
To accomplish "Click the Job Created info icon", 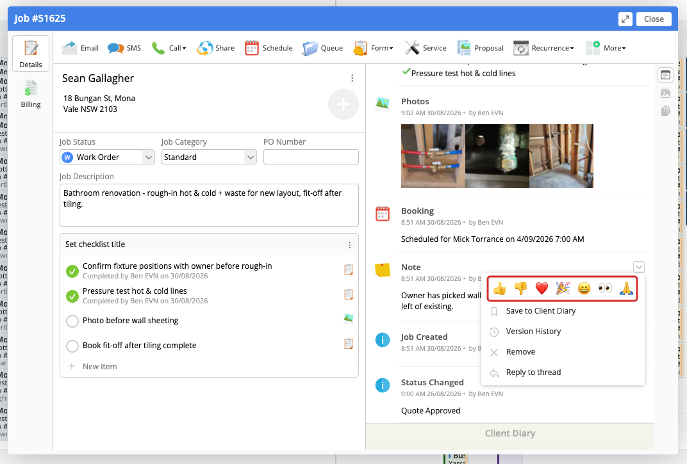I will coord(383,340).
